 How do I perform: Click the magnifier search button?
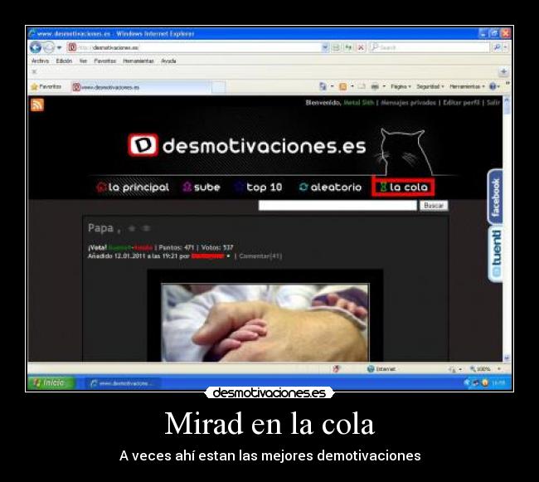pyautogui.click(x=497, y=47)
